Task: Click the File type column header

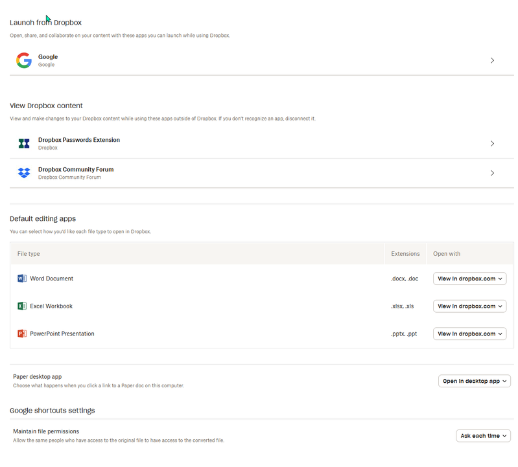Action: 29,254
